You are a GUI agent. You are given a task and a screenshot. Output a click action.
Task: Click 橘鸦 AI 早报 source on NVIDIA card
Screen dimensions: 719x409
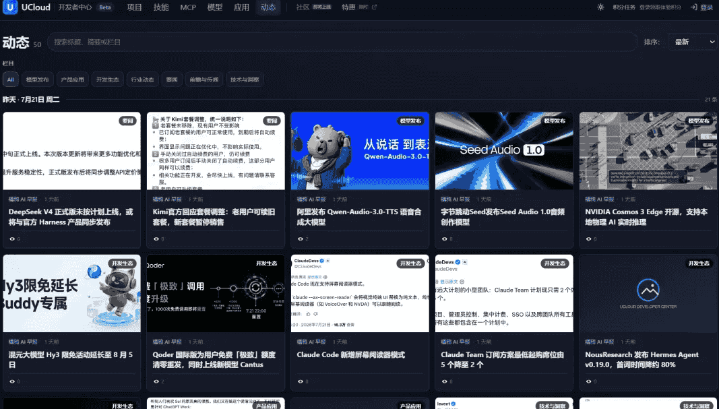599,199
